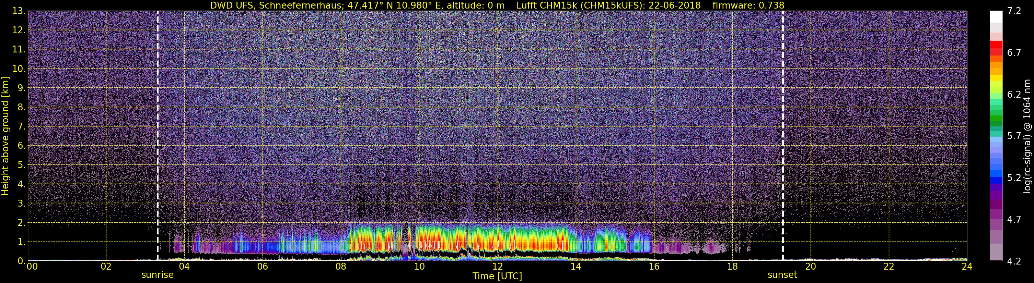Click the '10.' height tick label

click(x=19, y=69)
